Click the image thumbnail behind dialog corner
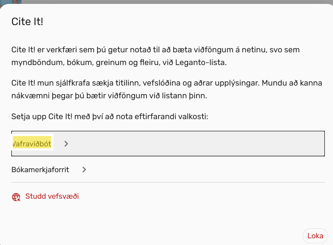The image size is (333, 245). tap(10, 2)
